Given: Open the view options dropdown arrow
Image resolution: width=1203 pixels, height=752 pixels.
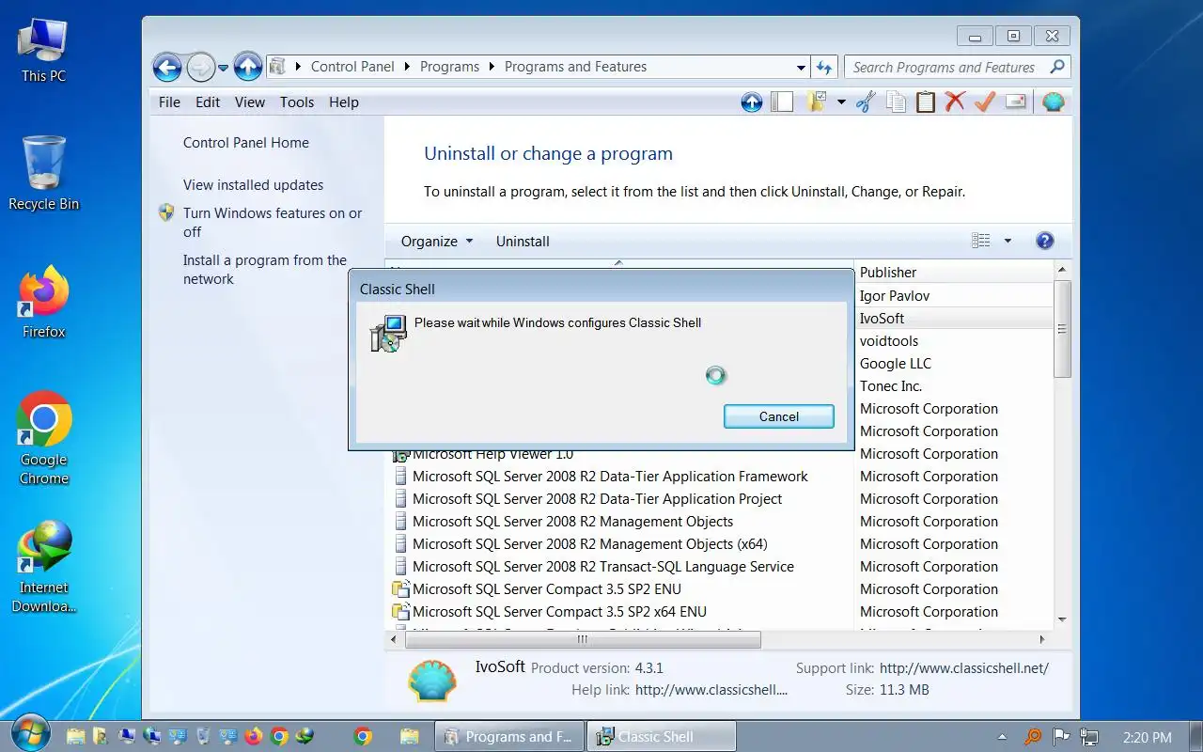Looking at the screenshot, I should (1008, 242).
